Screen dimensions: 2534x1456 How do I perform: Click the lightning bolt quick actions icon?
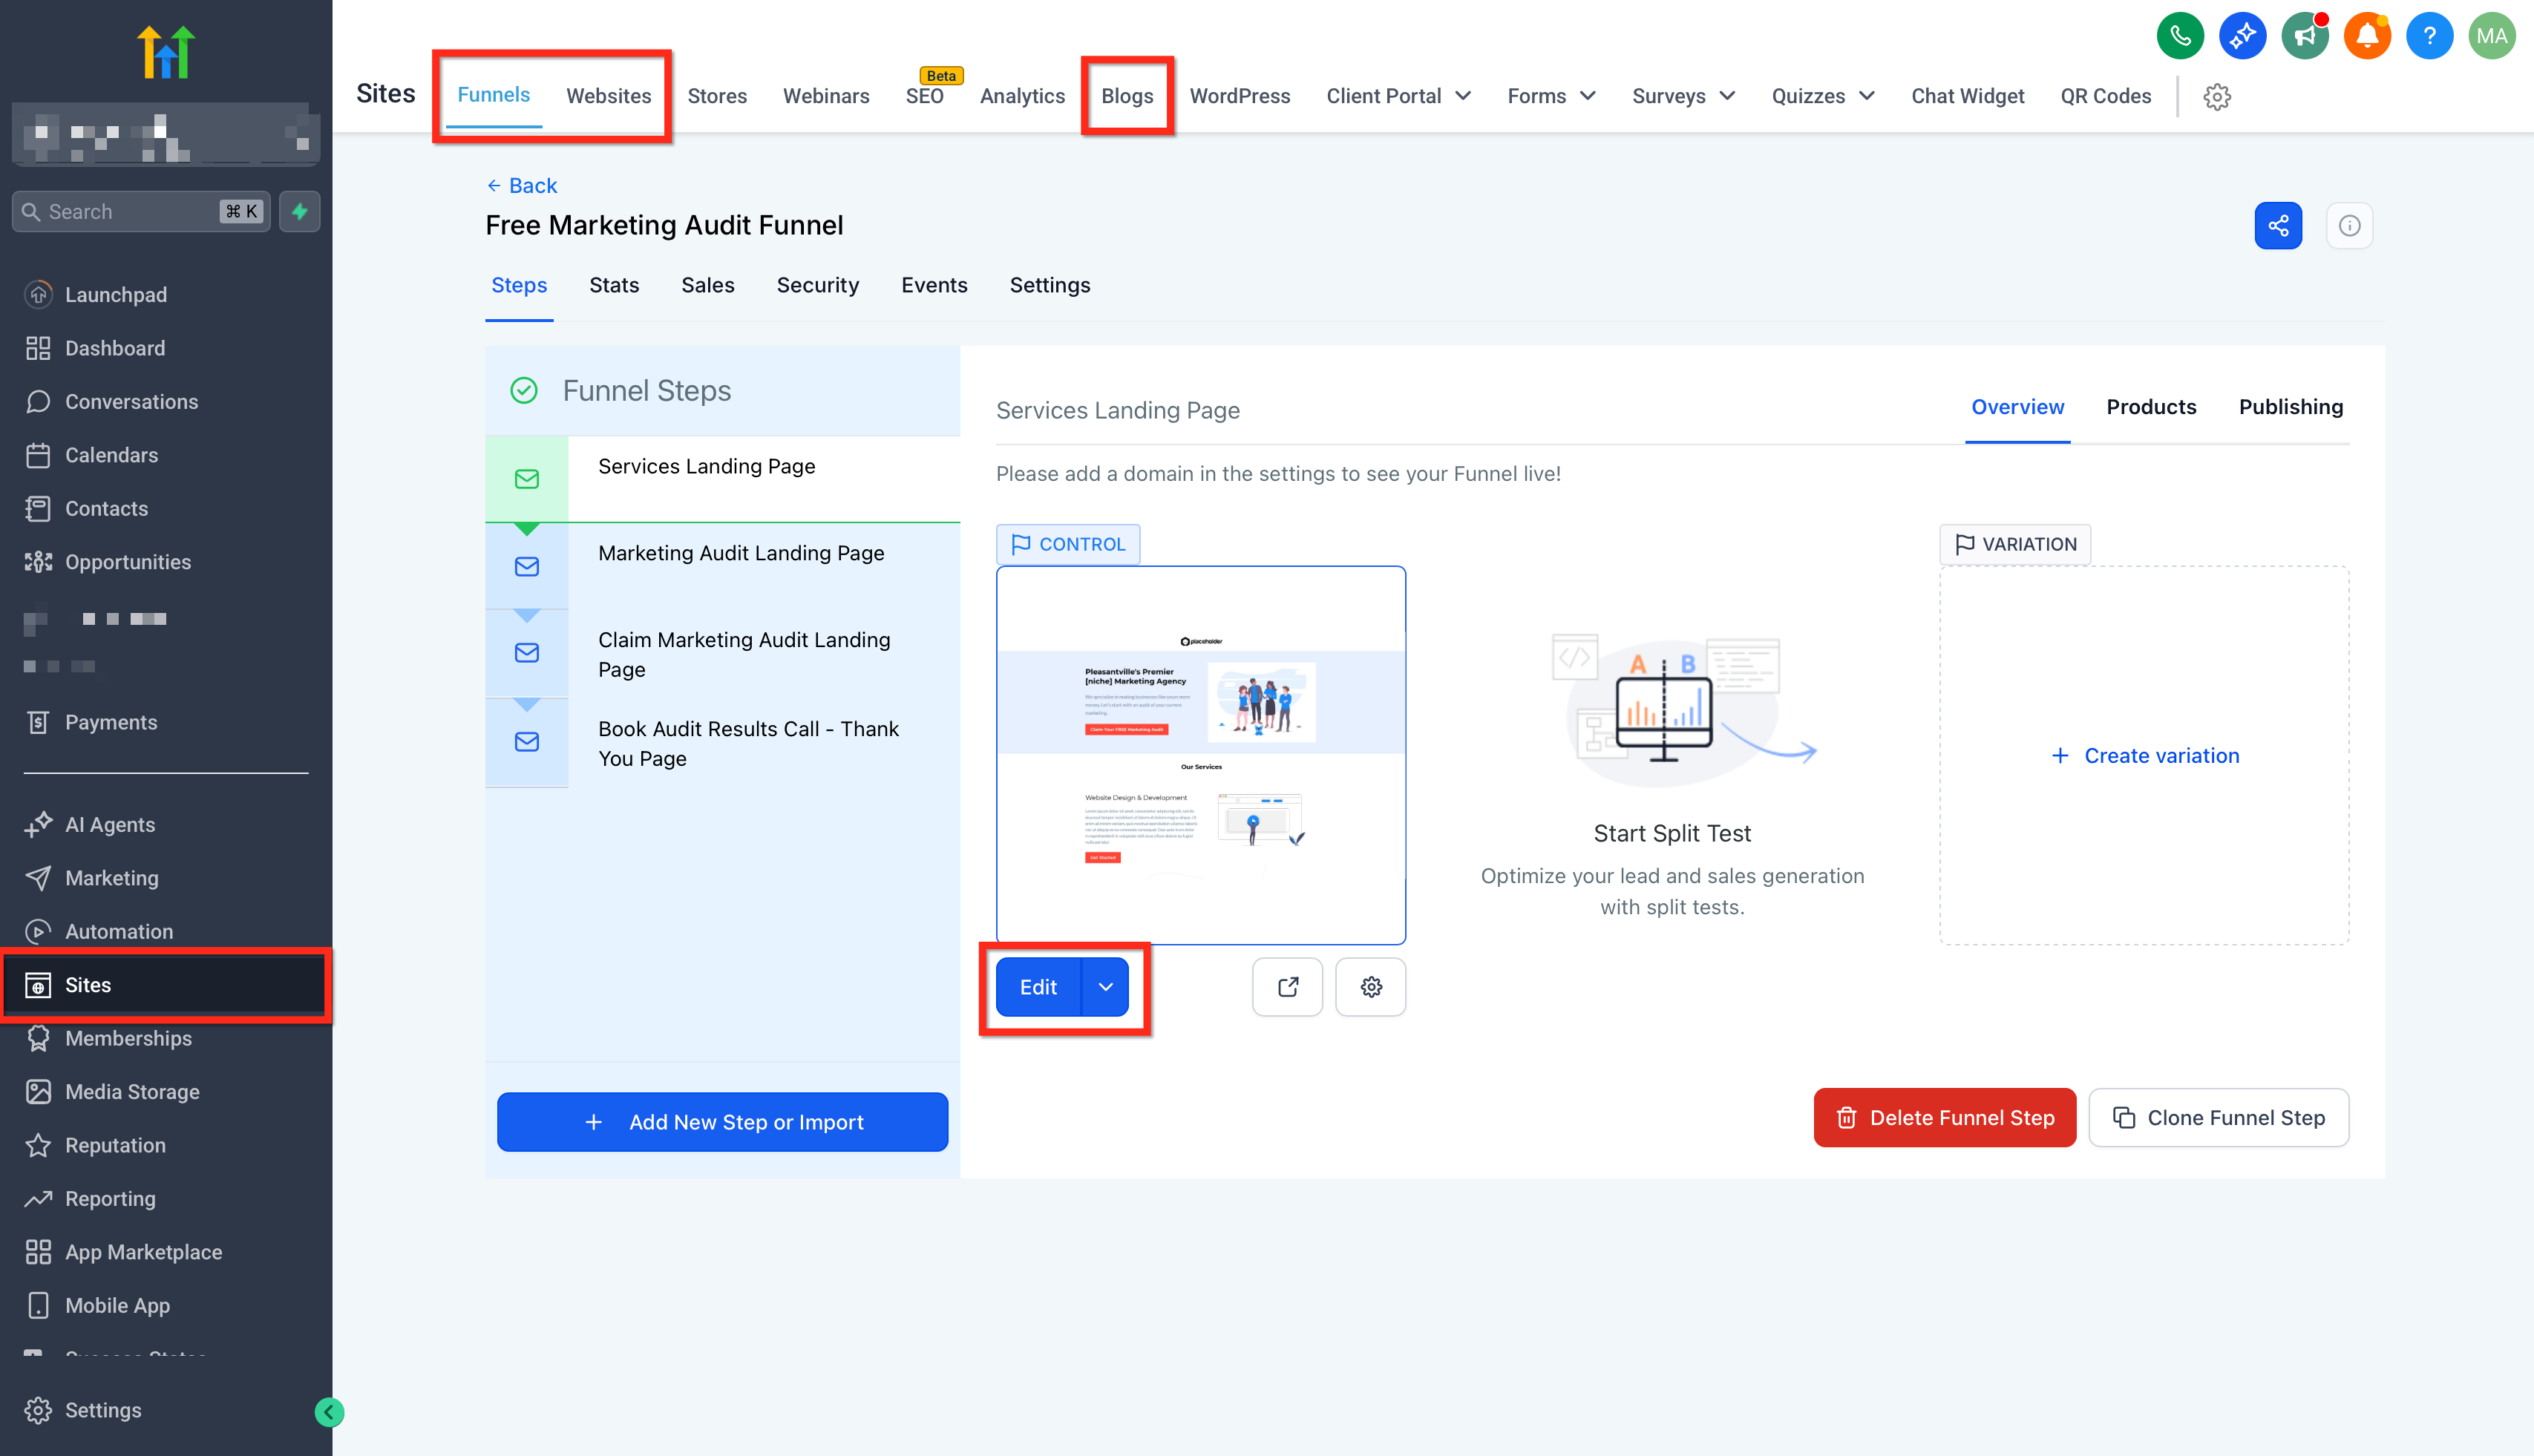(x=299, y=212)
